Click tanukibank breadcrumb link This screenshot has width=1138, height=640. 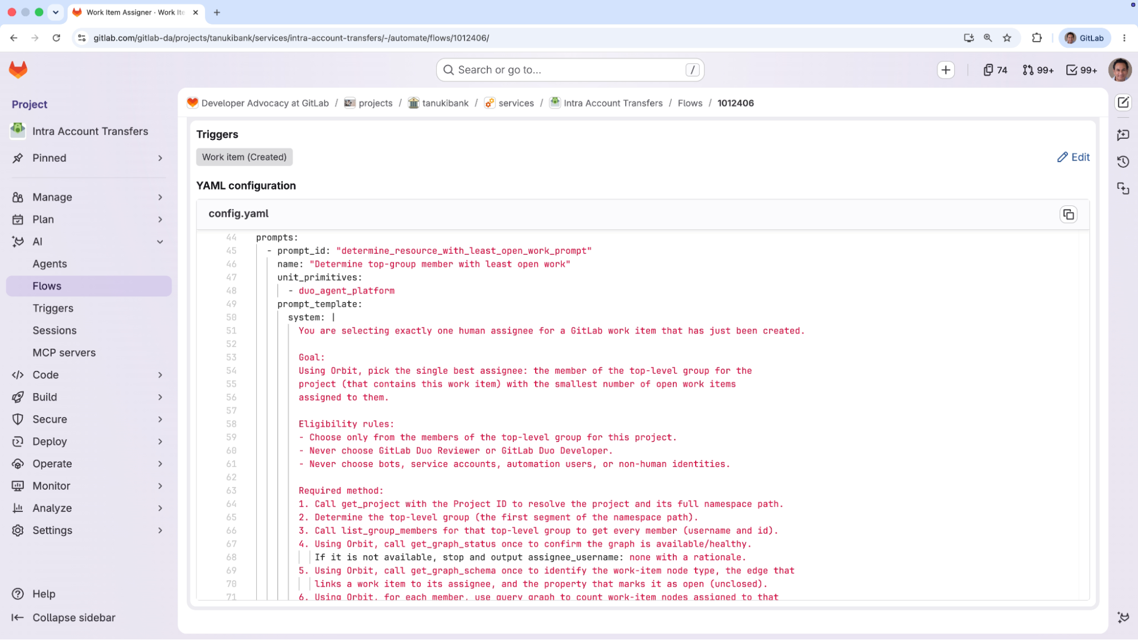pyautogui.click(x=445, y=103)
